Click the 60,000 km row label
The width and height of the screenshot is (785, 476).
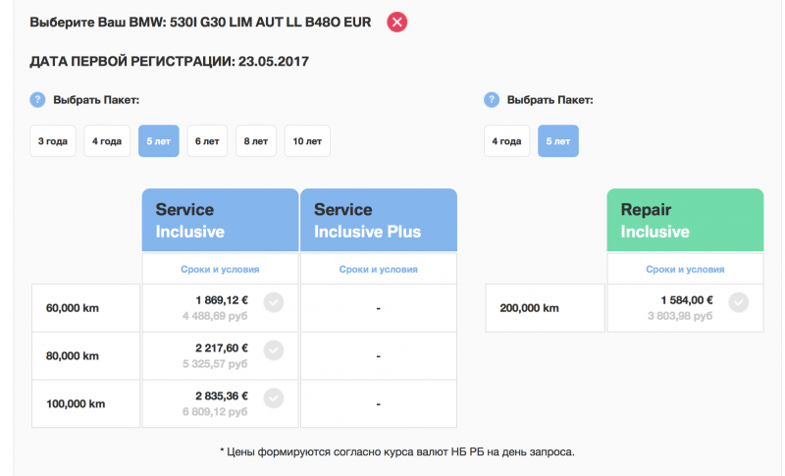coord(73,308)
